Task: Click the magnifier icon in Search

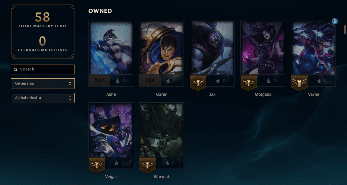Action: click(x=15, y=69)
